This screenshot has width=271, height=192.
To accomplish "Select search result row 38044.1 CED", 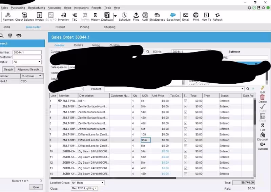I will pyautogui.click(x=22, y=81).
